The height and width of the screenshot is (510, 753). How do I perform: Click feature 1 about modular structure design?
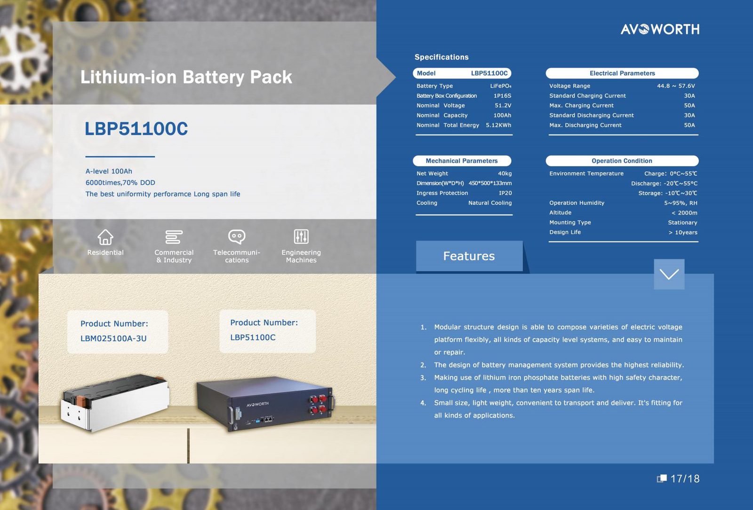(x=552, y=340)
